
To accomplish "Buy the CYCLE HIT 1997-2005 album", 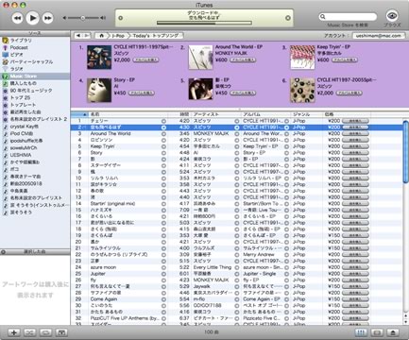I will (349, 93).
